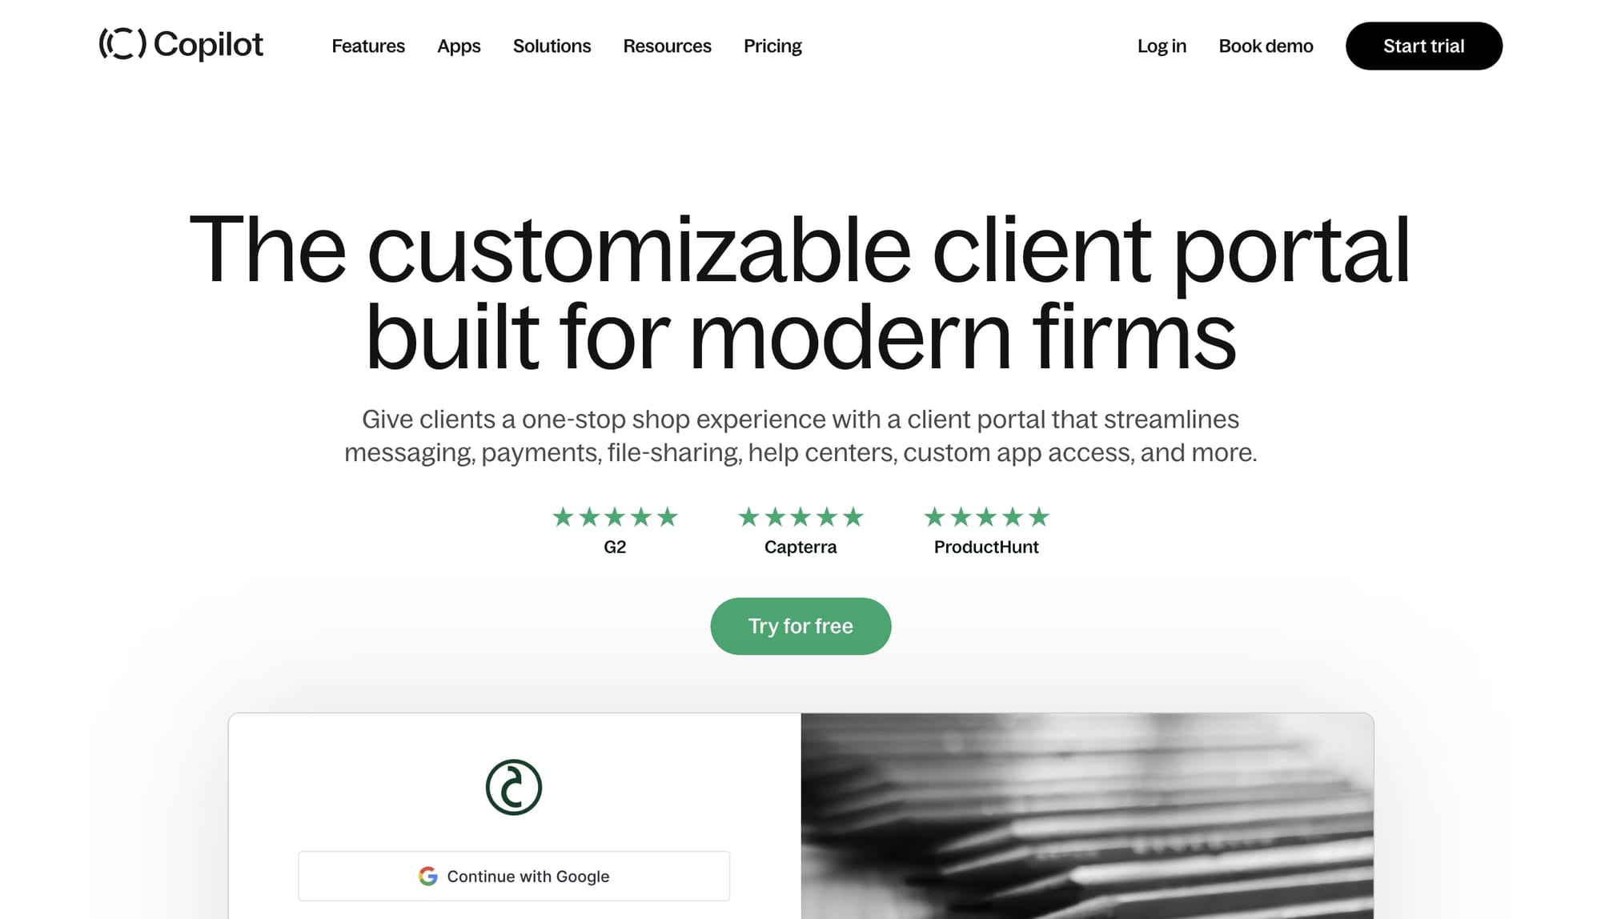This screenshot has width=1601, height=919.
Task: Click the G2 five-star rating icon
Action: [x=613, y=516]
